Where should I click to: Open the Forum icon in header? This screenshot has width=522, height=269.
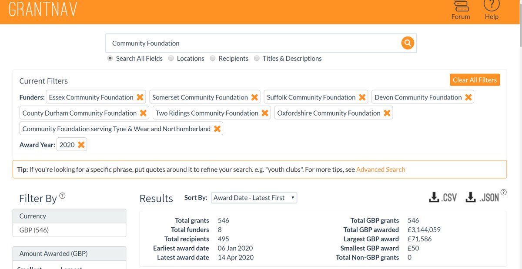[460, 6]
